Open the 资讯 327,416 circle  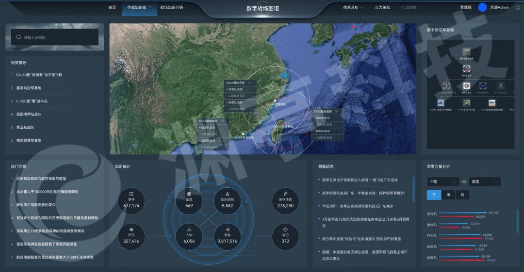click(x=131, y=237)
